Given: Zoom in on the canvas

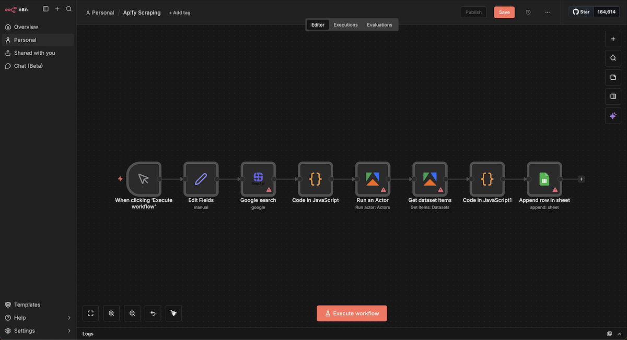Looking at the screenshot, I should coord(111,313).
